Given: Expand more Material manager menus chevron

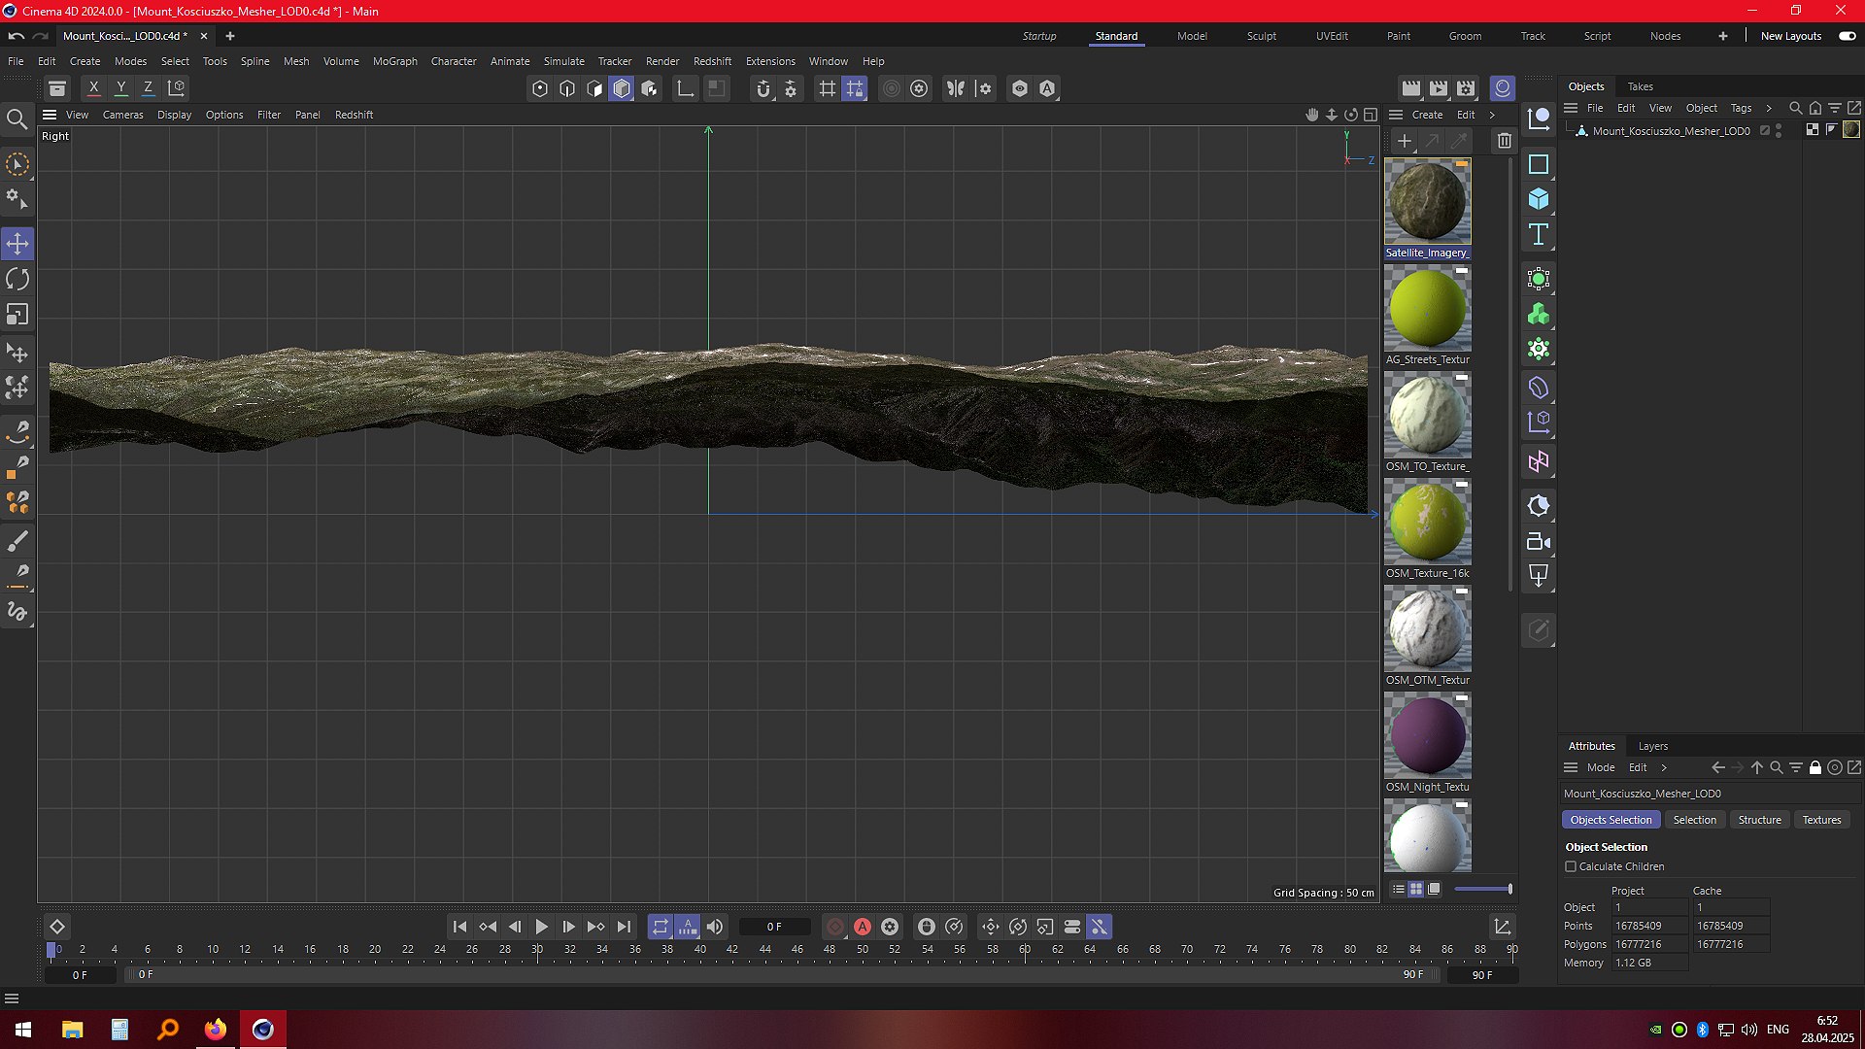Looking at the screenshot, I should pyautogui.click(x=1492, y=115).
